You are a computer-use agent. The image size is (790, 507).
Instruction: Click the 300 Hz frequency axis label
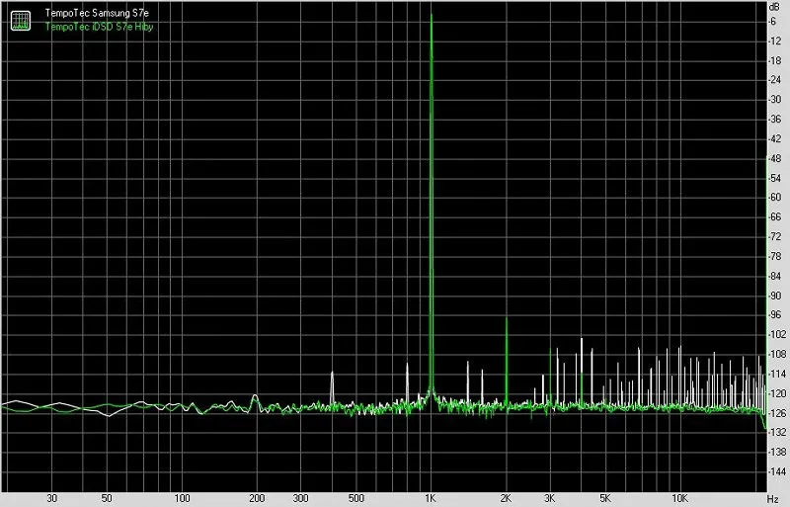pyautogui.click(x=301, y=498)
